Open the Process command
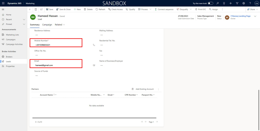 click(x=143, y=9)
